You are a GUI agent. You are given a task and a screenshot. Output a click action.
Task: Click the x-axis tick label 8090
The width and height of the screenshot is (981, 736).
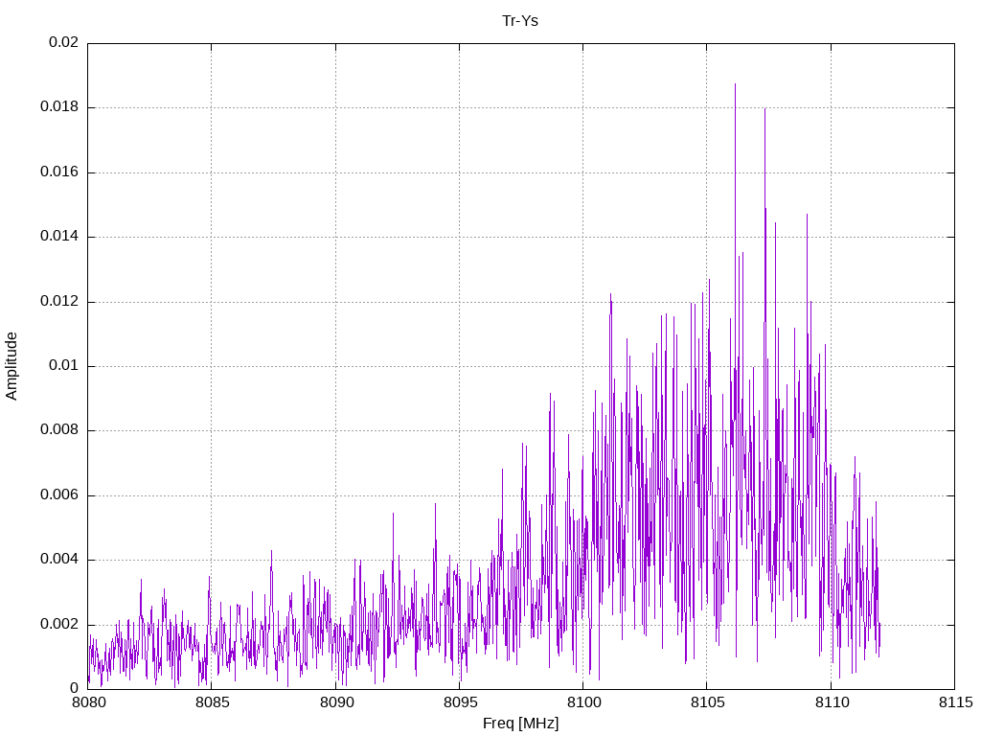(336, 702)
